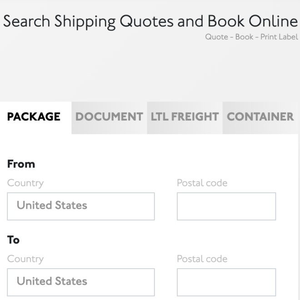Select the LTL FREIGHT tab
This screenshot has height=300, width=300.
185,117
